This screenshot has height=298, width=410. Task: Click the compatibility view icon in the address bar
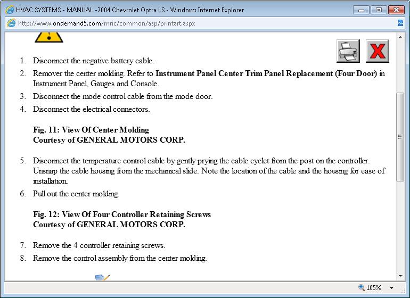click(400, 23)
